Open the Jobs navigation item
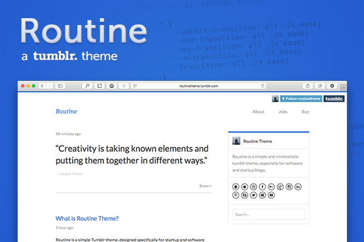The height and width of the screenshot is (242, 364). [283, 112]
